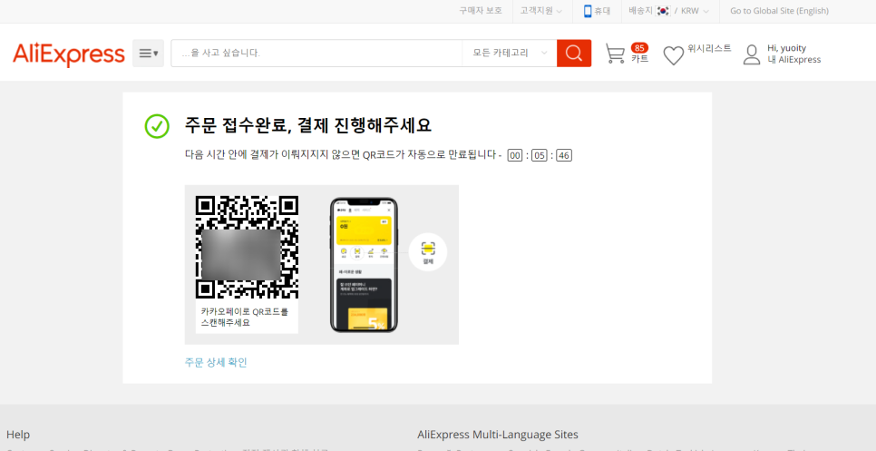Screen dimensions: 876x451
Task: Click the Help footer heading
Action: [18, 435]
